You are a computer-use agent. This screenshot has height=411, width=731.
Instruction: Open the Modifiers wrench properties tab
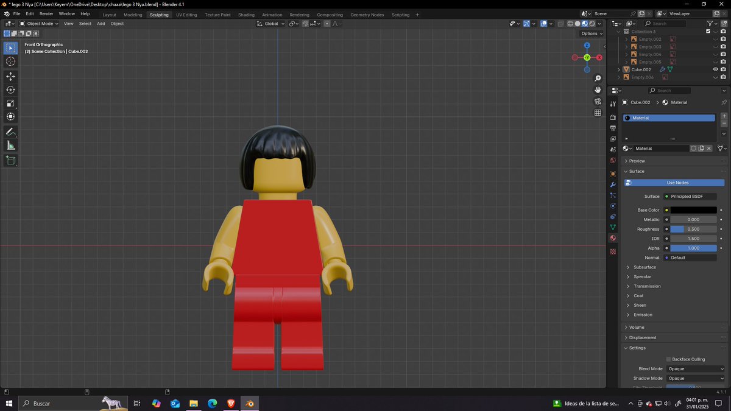[613, 184]
